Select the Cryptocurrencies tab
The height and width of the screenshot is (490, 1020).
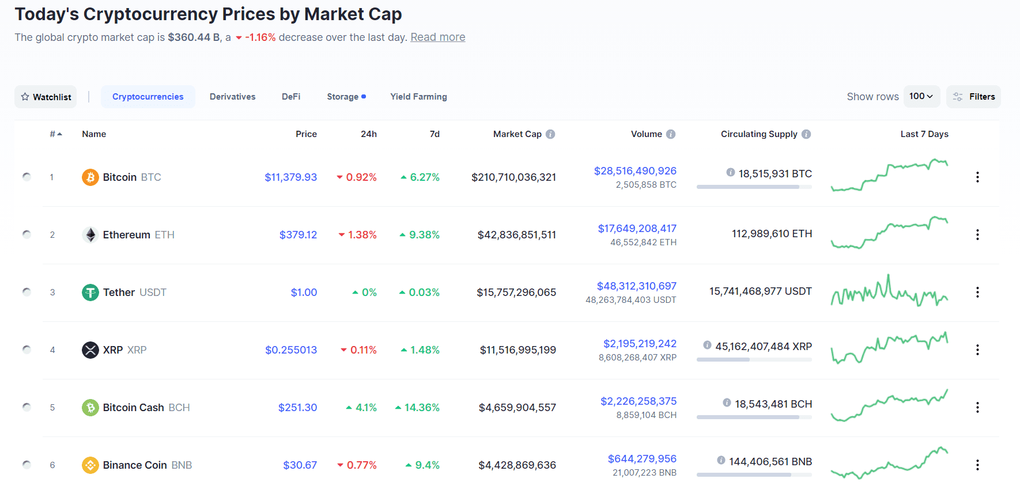148,97
